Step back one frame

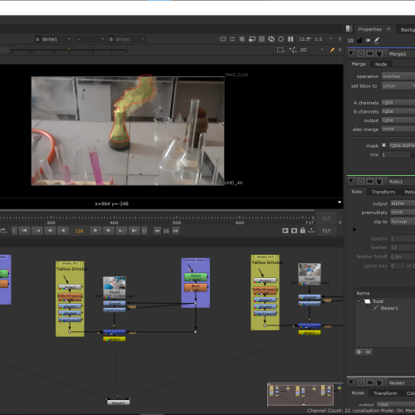click(50, 231)
